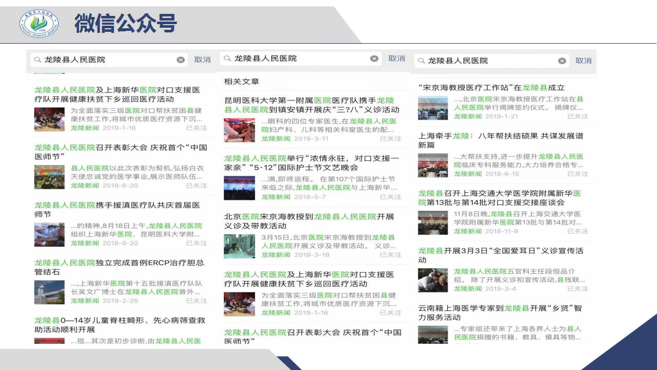Tap 取消 in the left search panel
Viewport: 657px width, 370px height.
202,60
